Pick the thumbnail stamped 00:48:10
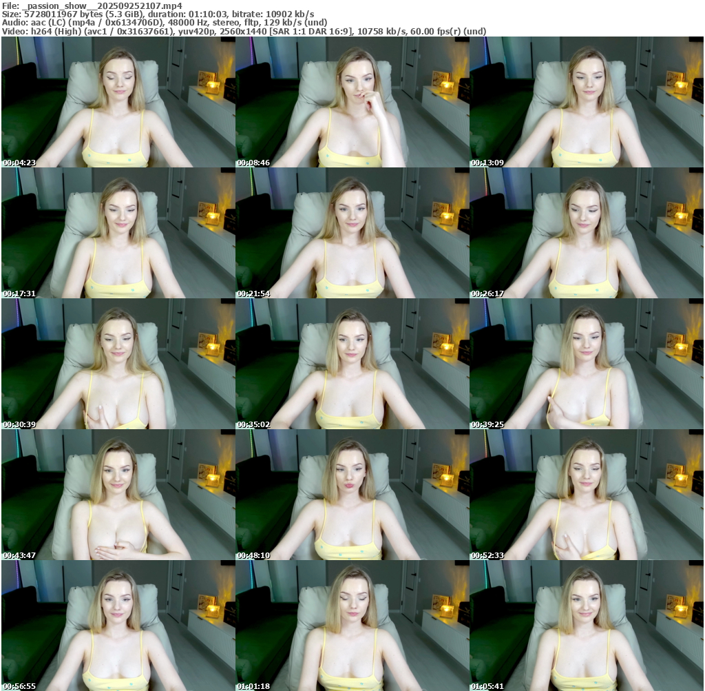Screen dimensions: 705x691 [x=352, y=495]
